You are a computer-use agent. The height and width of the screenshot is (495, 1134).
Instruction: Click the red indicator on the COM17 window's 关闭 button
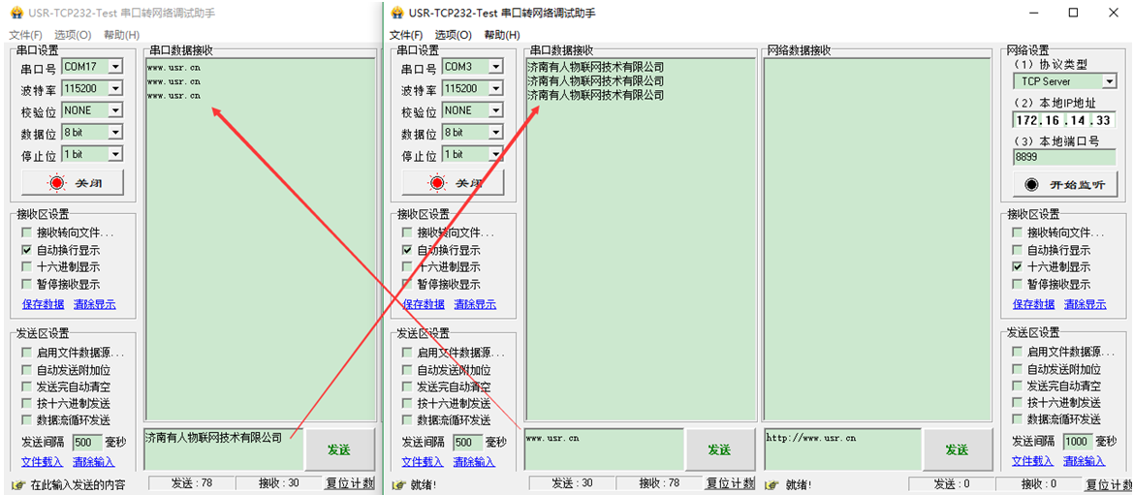click(57, 183)
